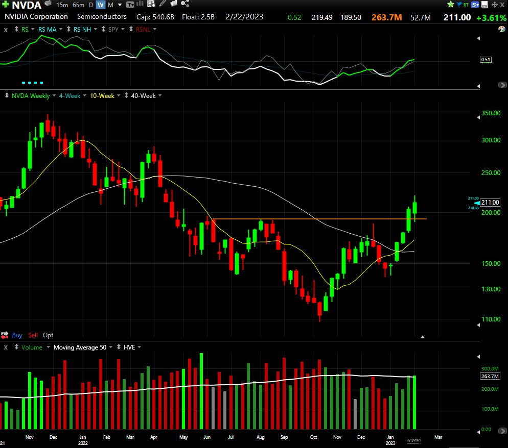
Task: Click the green plus add-symbol icon
Action: point(6,4)
